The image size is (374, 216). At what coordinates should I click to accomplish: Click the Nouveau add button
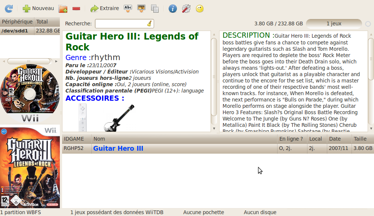pyautogui.click(x=39, y=8)
